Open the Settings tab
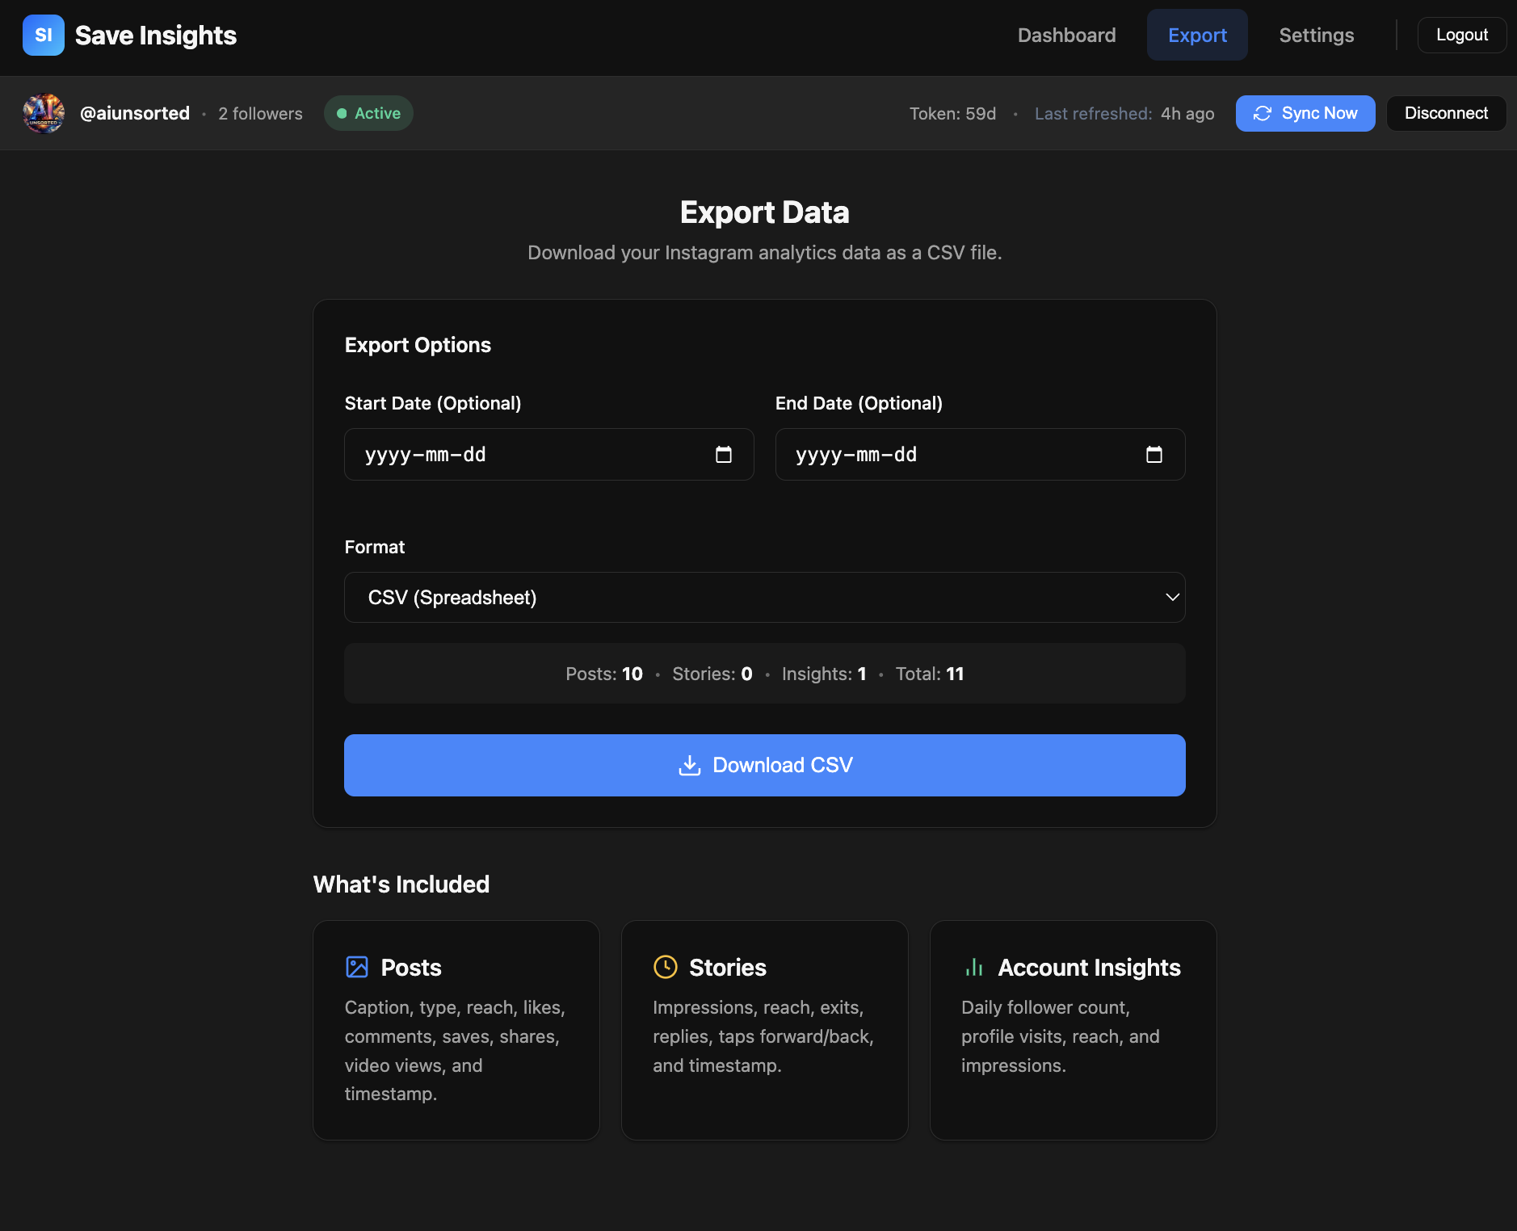The image size is (1517, 1231). (x=1317, y=35)
